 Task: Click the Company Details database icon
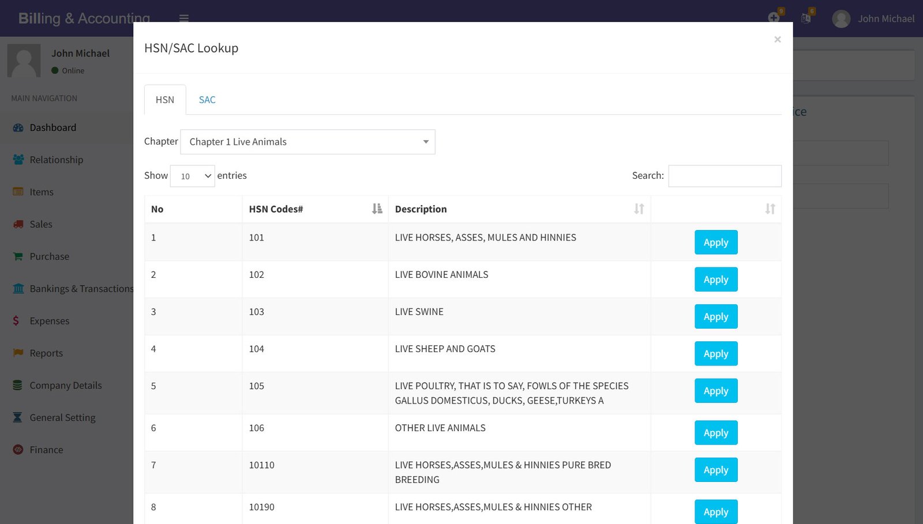click(18, 385)
